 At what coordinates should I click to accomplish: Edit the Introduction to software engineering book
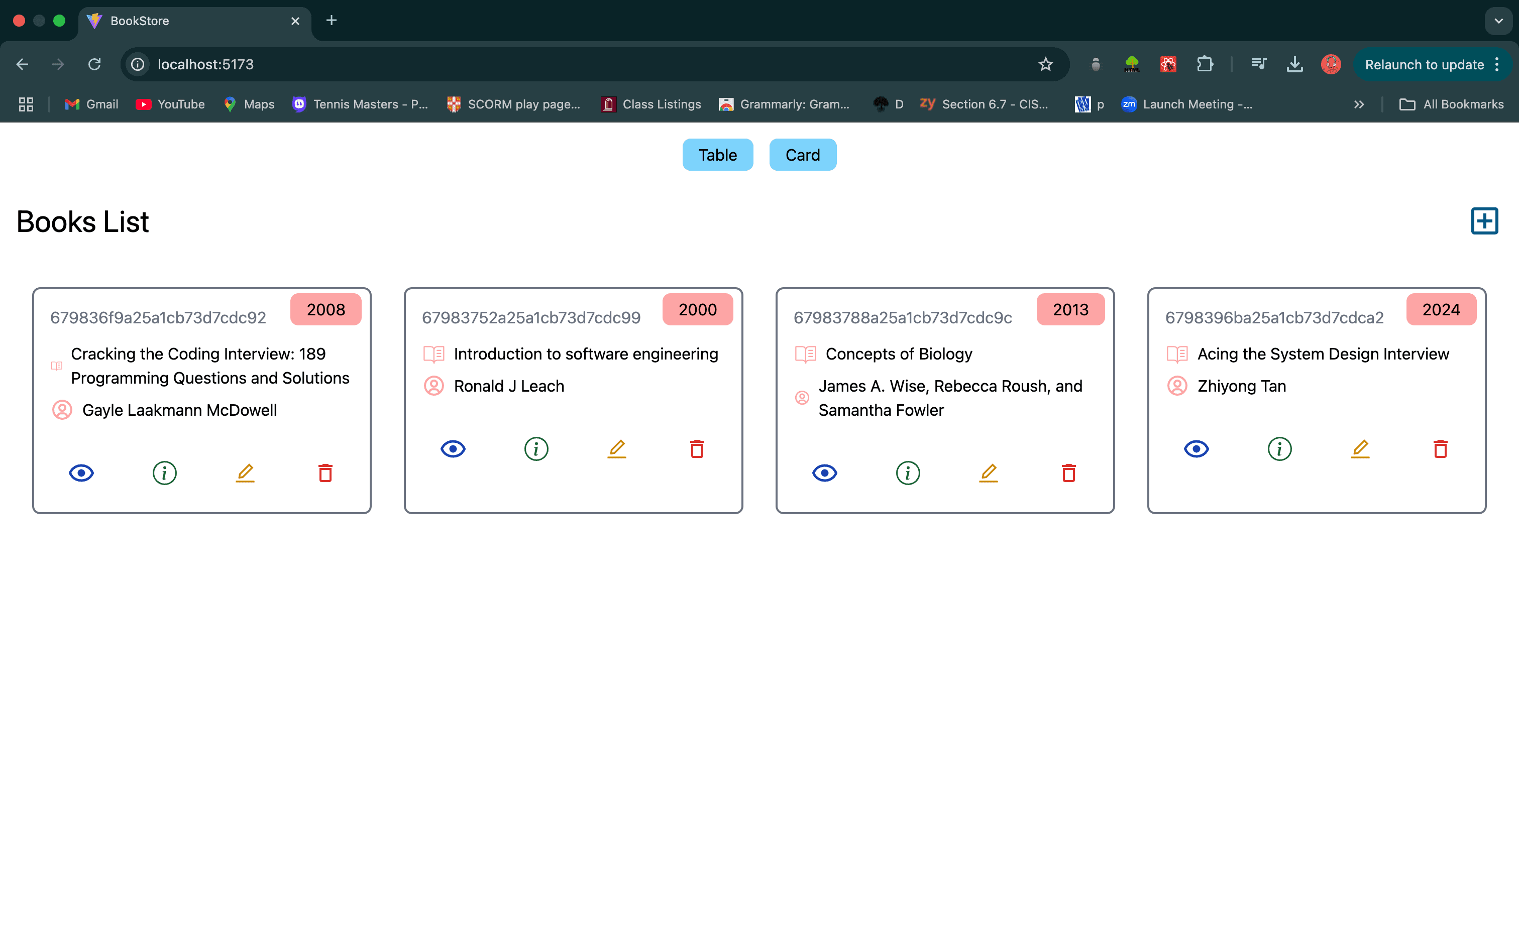pos(617,449)
